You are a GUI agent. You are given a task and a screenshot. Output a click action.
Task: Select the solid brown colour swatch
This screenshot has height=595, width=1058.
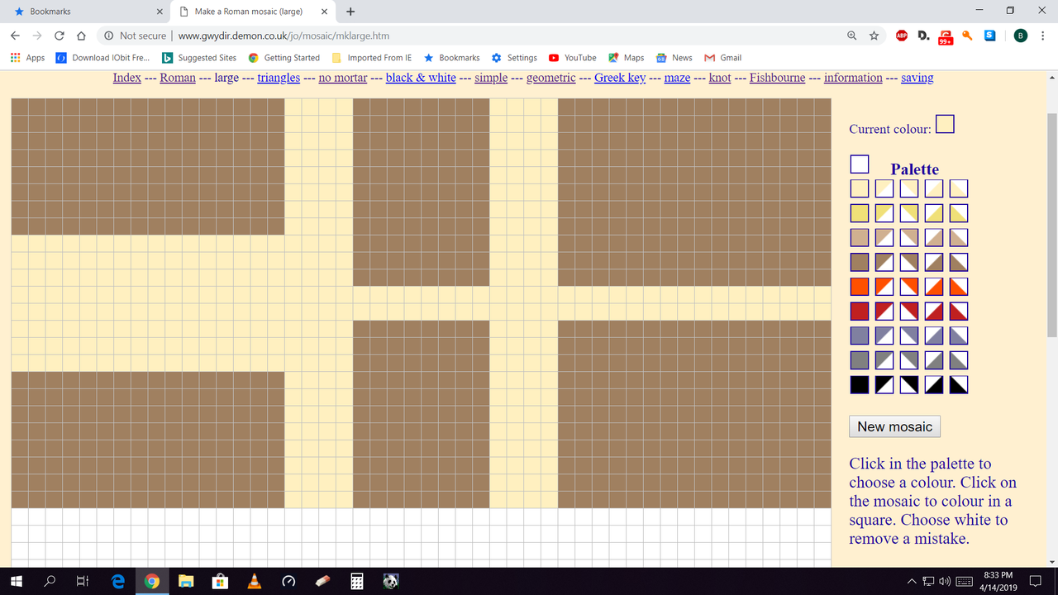pos(860,262)
